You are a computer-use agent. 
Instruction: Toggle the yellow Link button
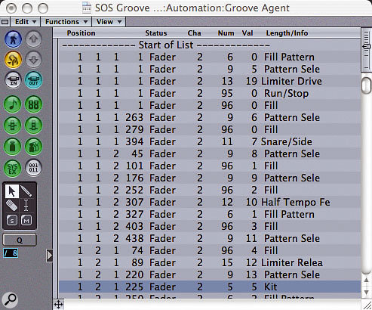[x=13, y=60]
